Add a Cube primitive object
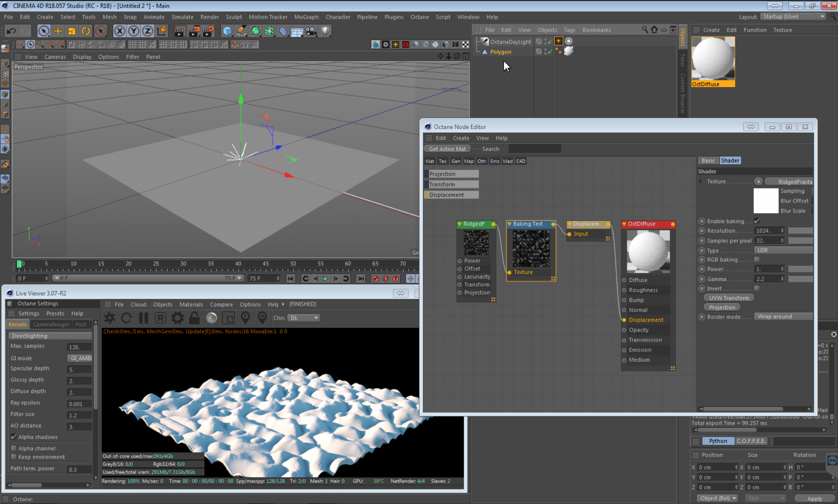Image resolution: width=838 pixels, height=504 pixels. 227,31
